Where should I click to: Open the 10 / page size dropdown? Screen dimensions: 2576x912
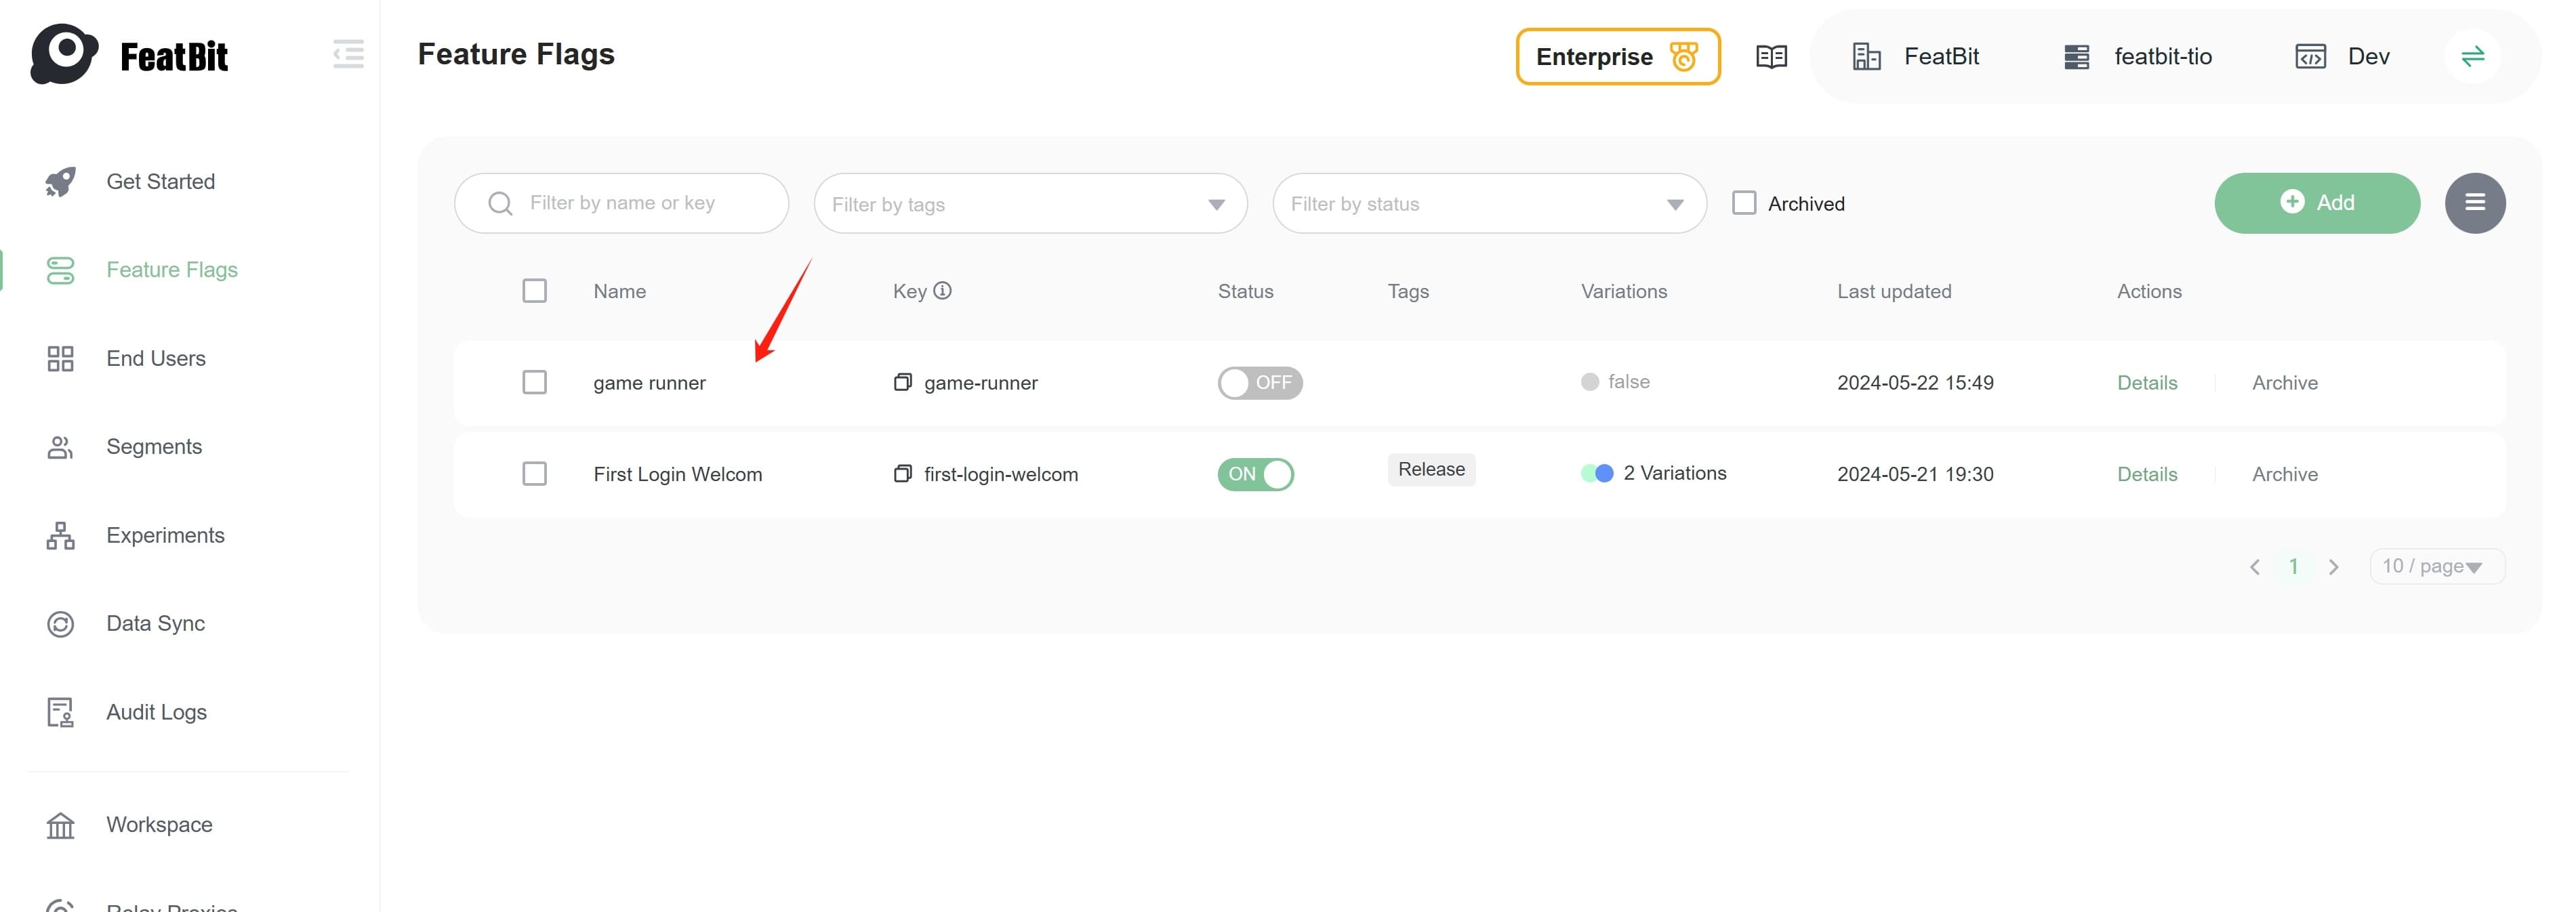click(x=2436, y=567)
